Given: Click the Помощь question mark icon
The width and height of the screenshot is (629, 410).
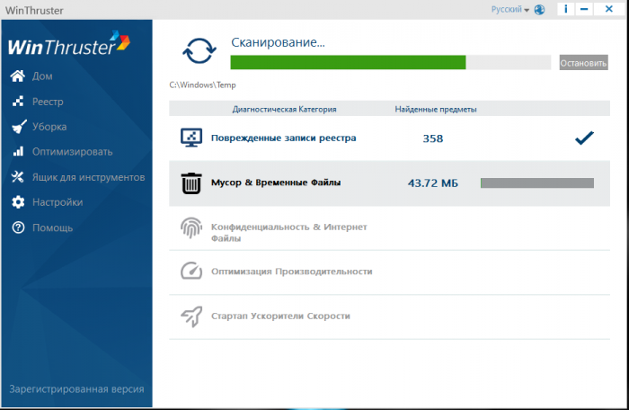Looking at the screenshot, I should point(17,227).
